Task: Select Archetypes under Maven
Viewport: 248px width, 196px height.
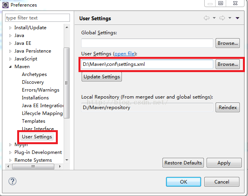Action: coord(34,74)
